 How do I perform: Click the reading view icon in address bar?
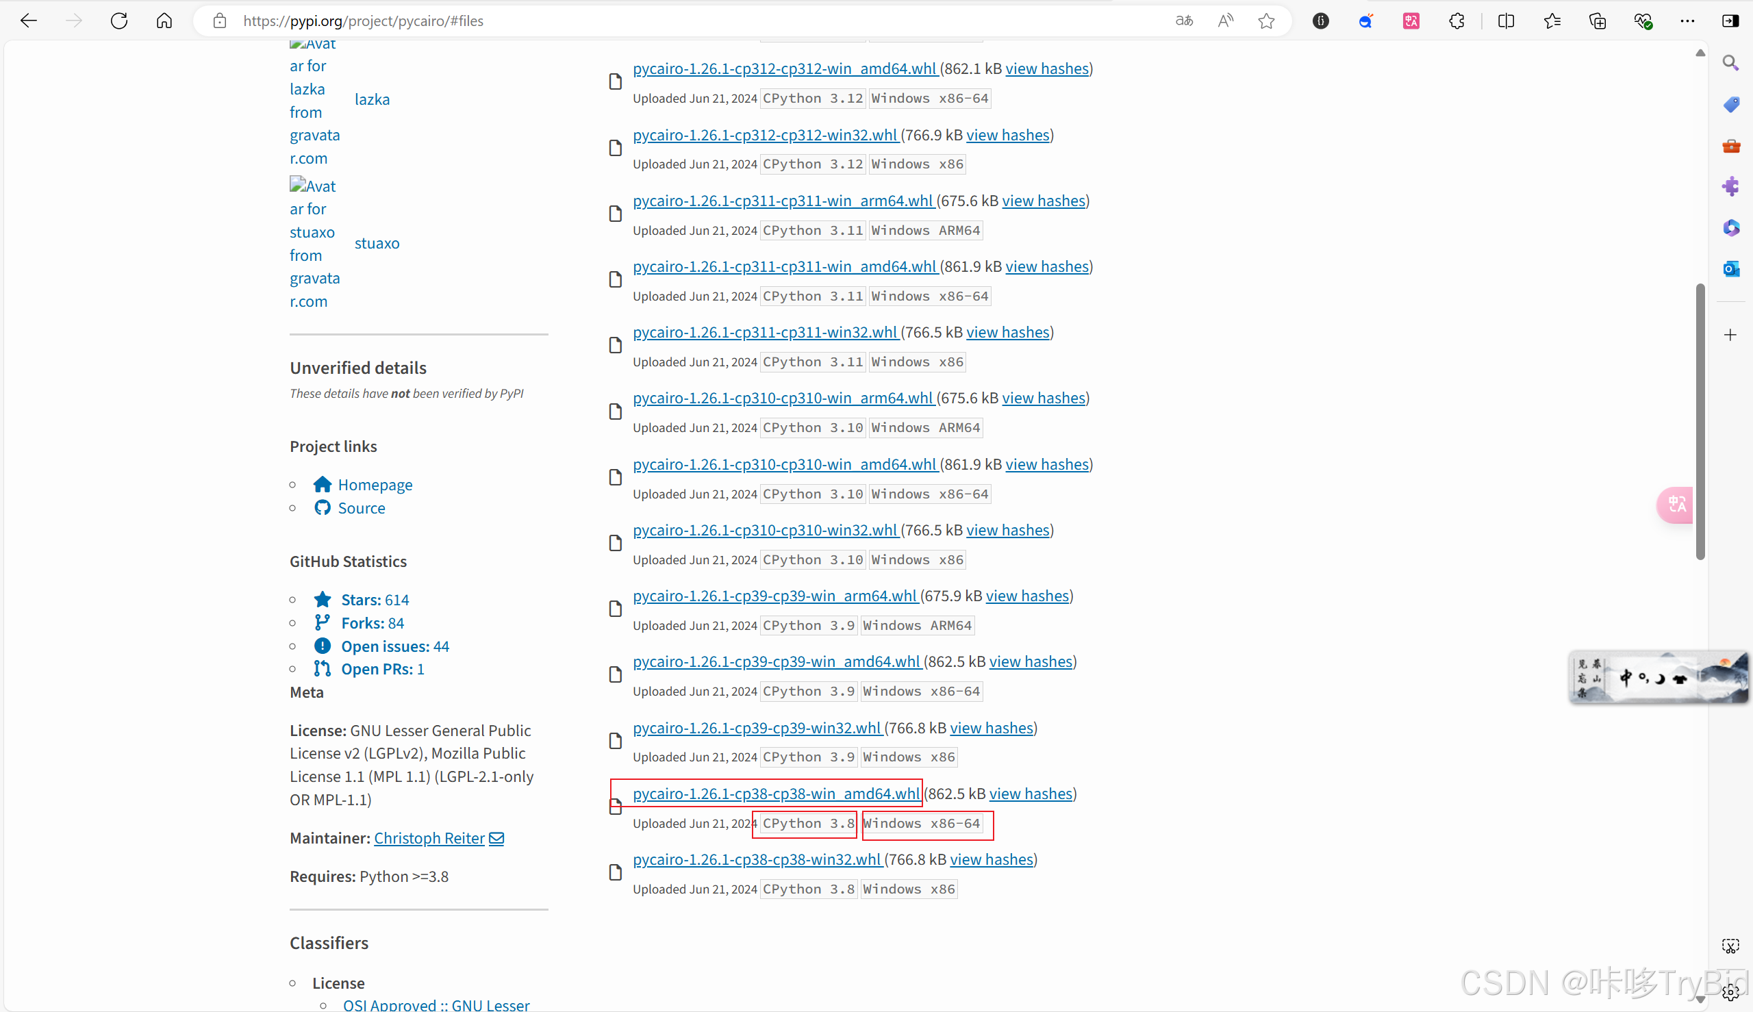(x=1226, y=21)
